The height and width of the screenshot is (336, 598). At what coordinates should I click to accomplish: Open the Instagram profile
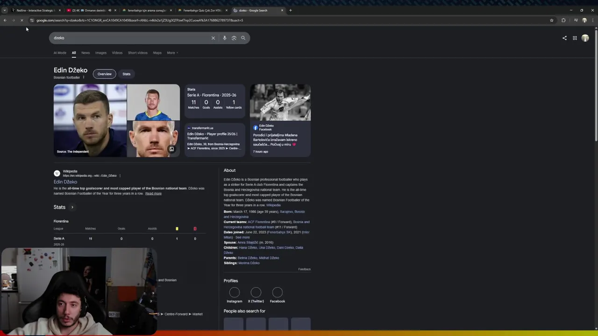click(x=235, y=295)
